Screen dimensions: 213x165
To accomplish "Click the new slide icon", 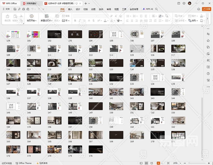I will (46, 16).
